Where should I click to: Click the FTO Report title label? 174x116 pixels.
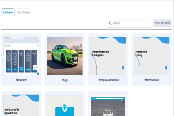21,80
